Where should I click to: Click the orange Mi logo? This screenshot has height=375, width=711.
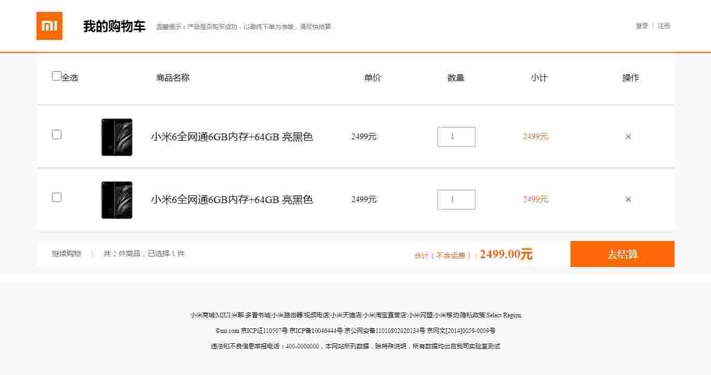tap(49, 26)
